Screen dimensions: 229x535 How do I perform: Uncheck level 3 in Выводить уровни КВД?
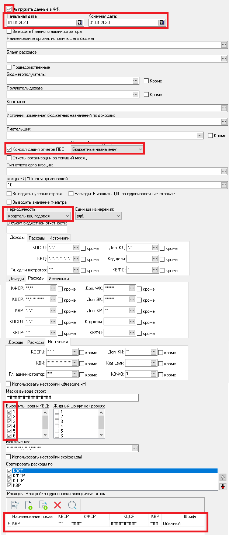pos(9,421)
